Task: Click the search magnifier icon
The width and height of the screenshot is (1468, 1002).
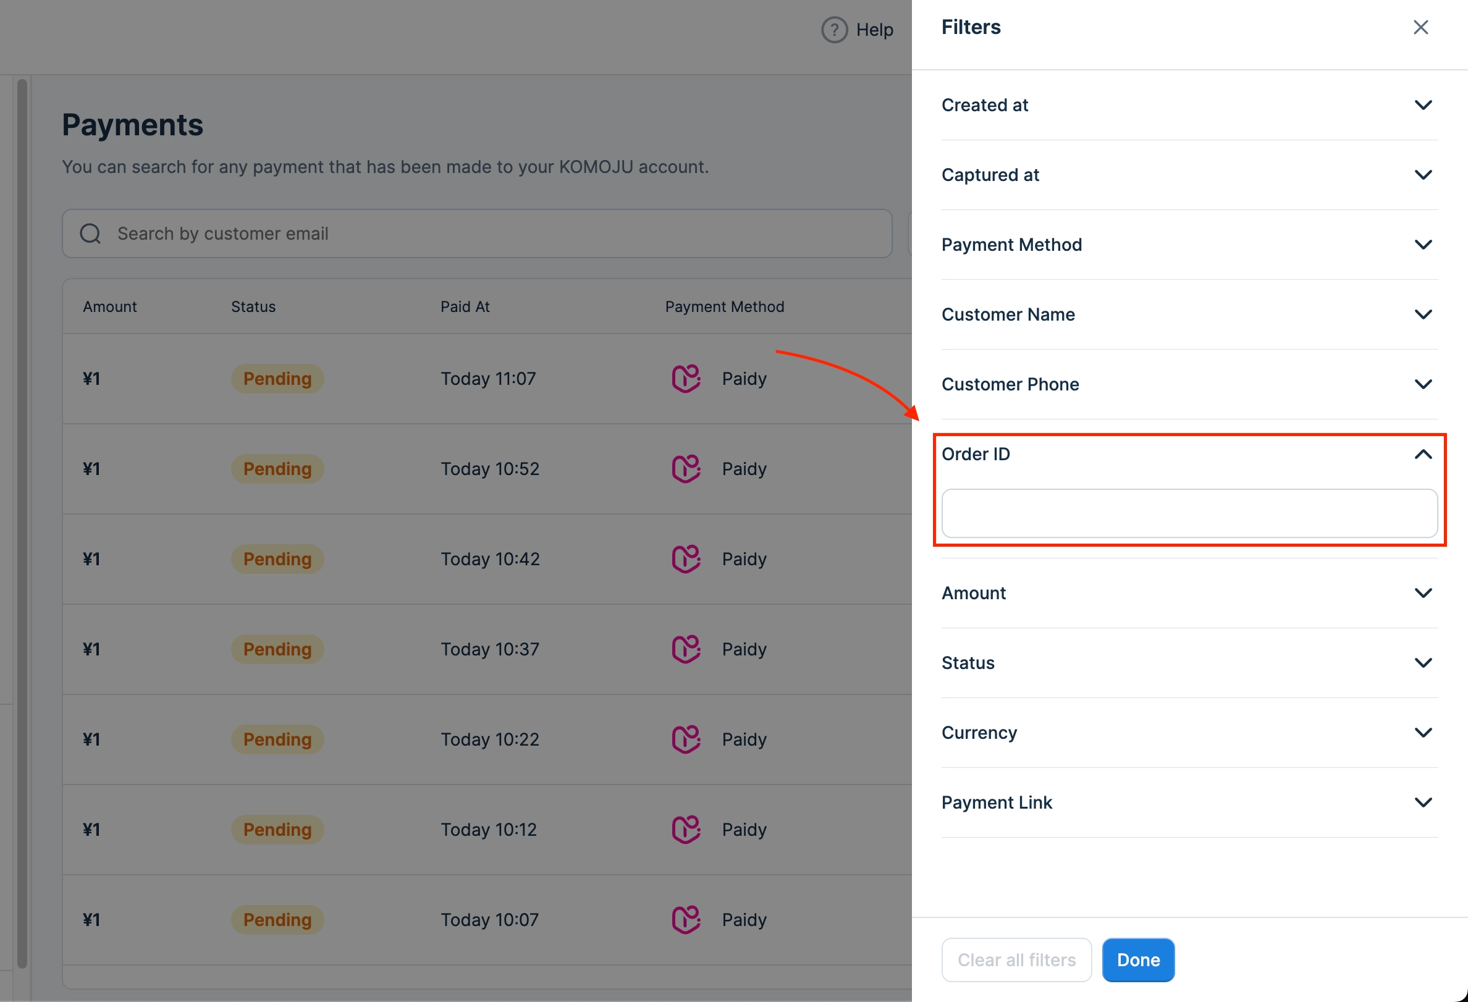Action: coord(90,234)
